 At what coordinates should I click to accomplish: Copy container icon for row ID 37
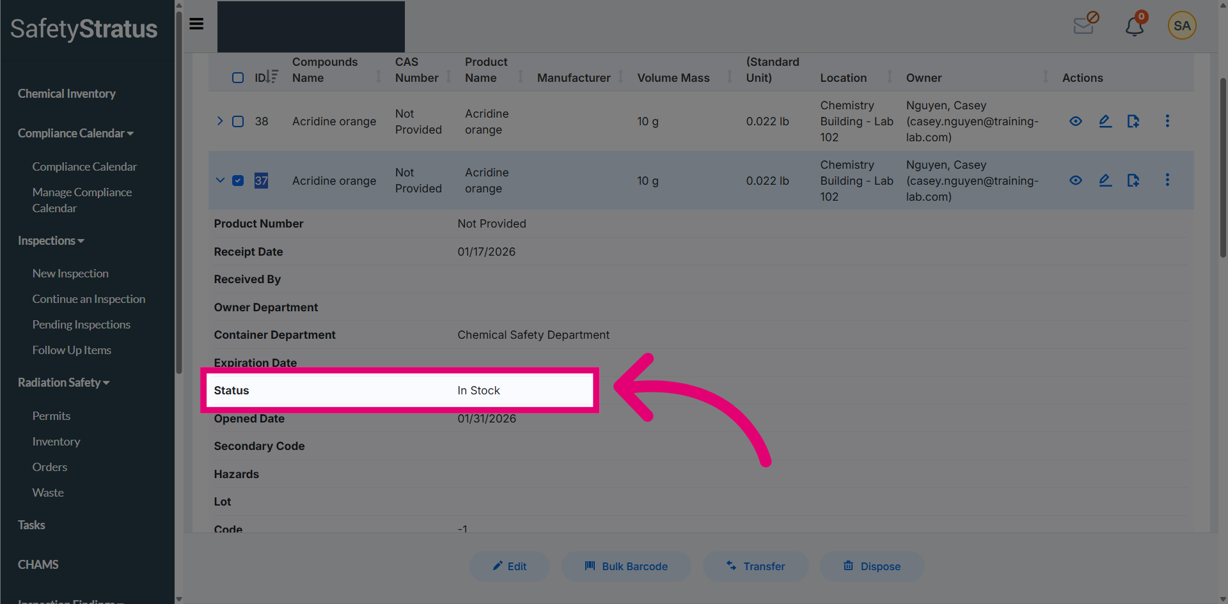pyautogui.click(x=1133, y=180)
